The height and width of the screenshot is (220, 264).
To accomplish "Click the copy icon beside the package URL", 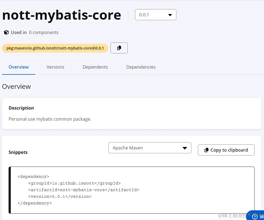I will (x=119, y=48).
